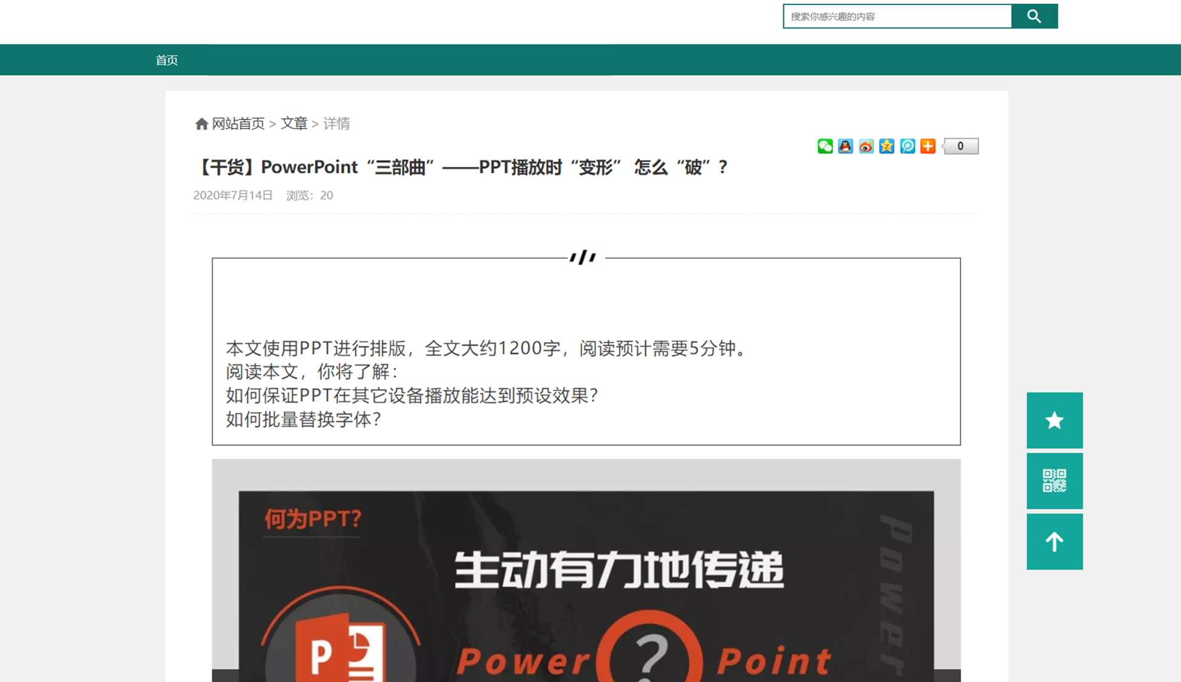Open the 文章 breadcrumb link

(x=294, y=124)
